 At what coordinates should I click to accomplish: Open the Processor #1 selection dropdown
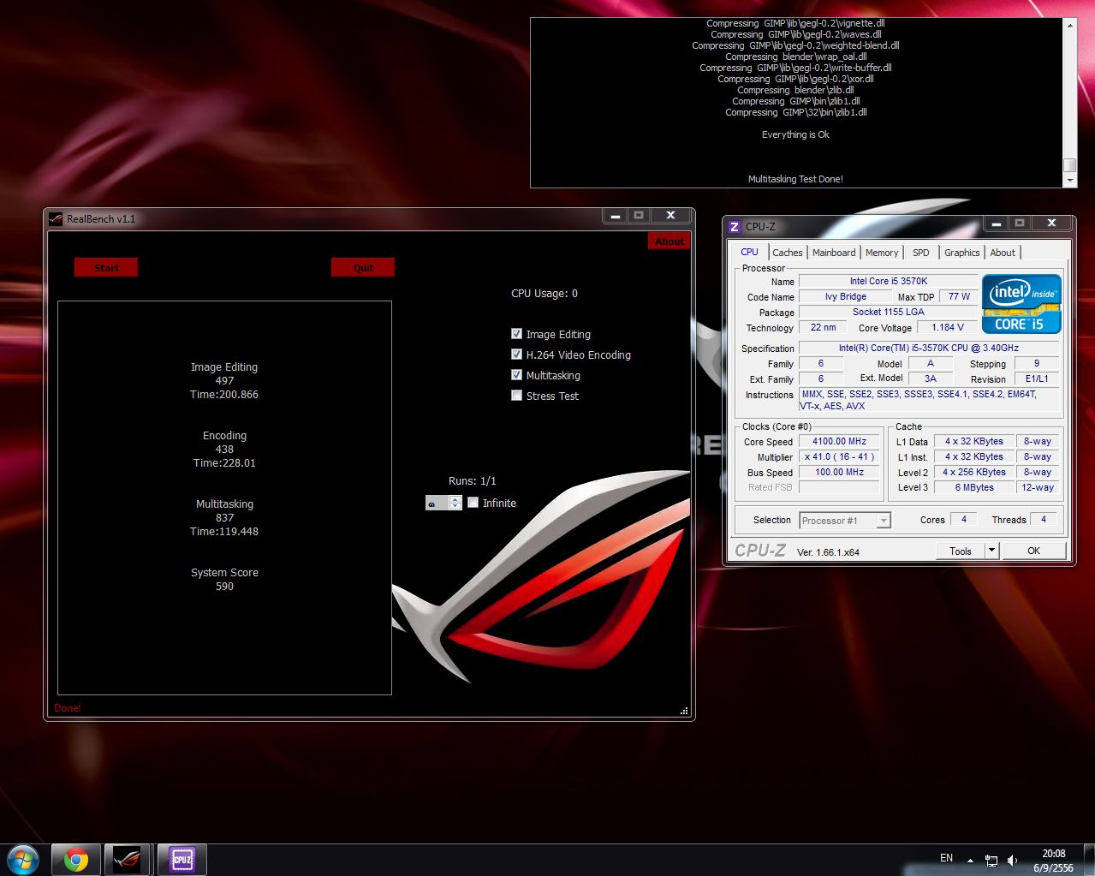tap(845, 521)
